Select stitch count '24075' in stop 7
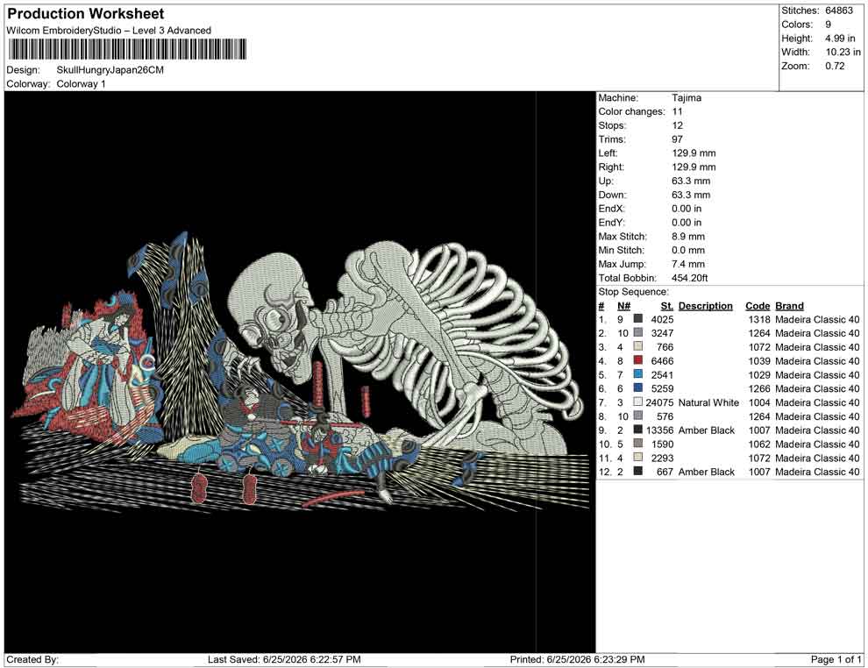 coord(659,402)
